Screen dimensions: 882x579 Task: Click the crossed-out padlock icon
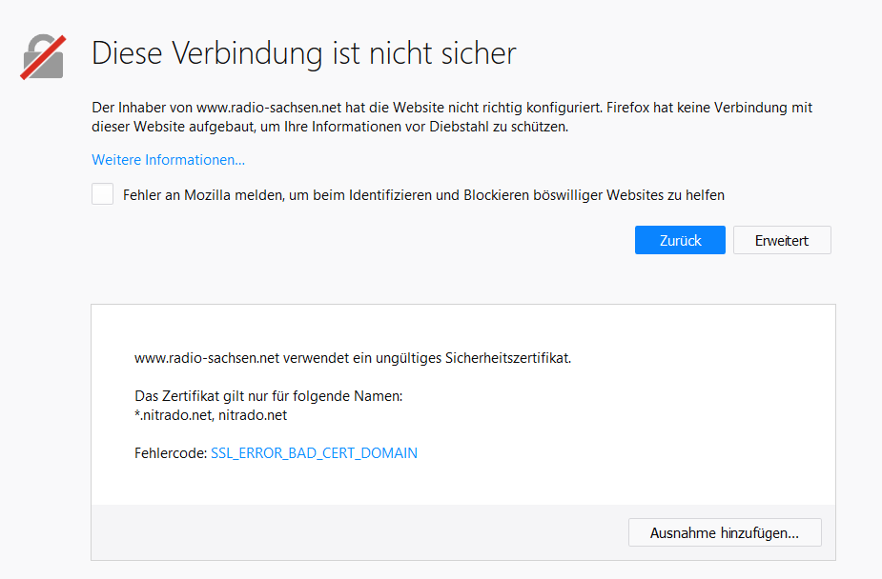coord(43,57)
